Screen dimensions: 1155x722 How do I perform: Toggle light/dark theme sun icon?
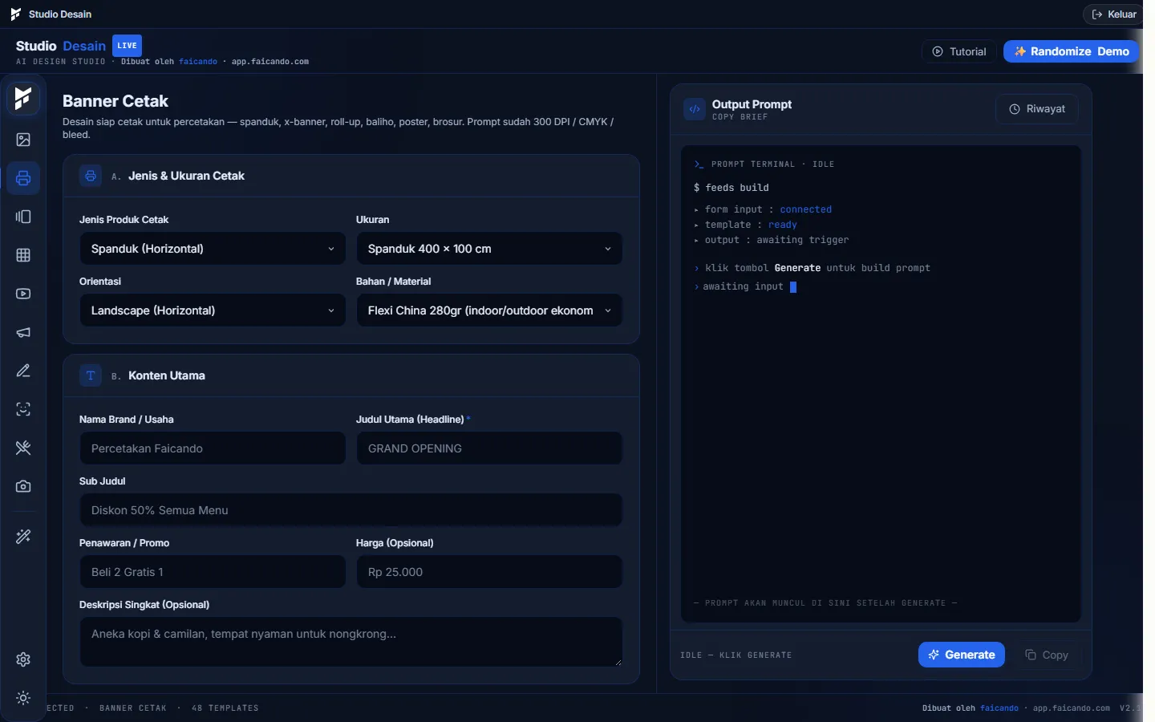[23, 698]
